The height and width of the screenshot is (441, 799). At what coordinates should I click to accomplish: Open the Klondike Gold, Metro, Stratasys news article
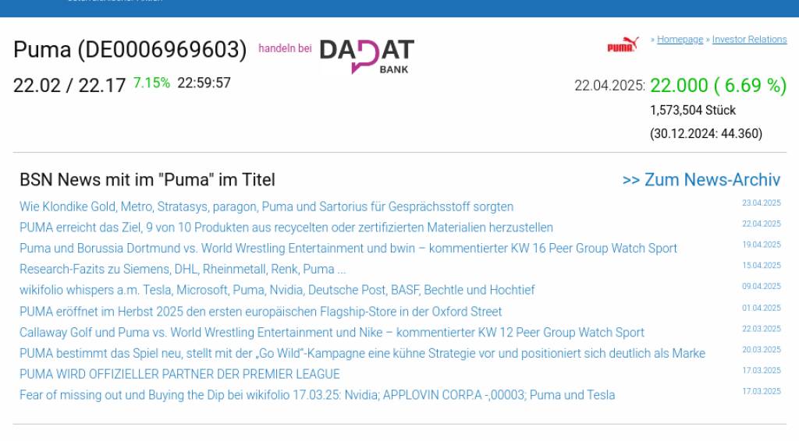(266, 206)
